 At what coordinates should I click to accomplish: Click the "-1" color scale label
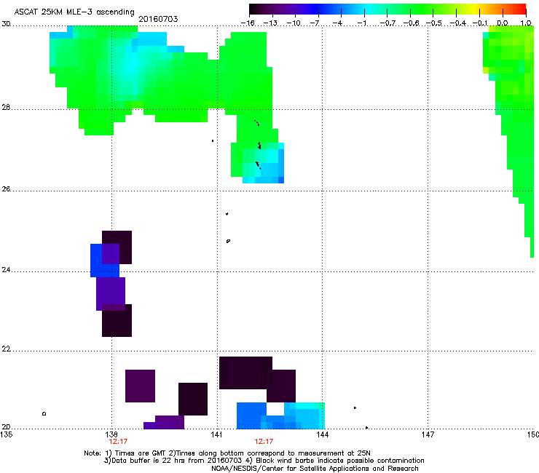361,23
